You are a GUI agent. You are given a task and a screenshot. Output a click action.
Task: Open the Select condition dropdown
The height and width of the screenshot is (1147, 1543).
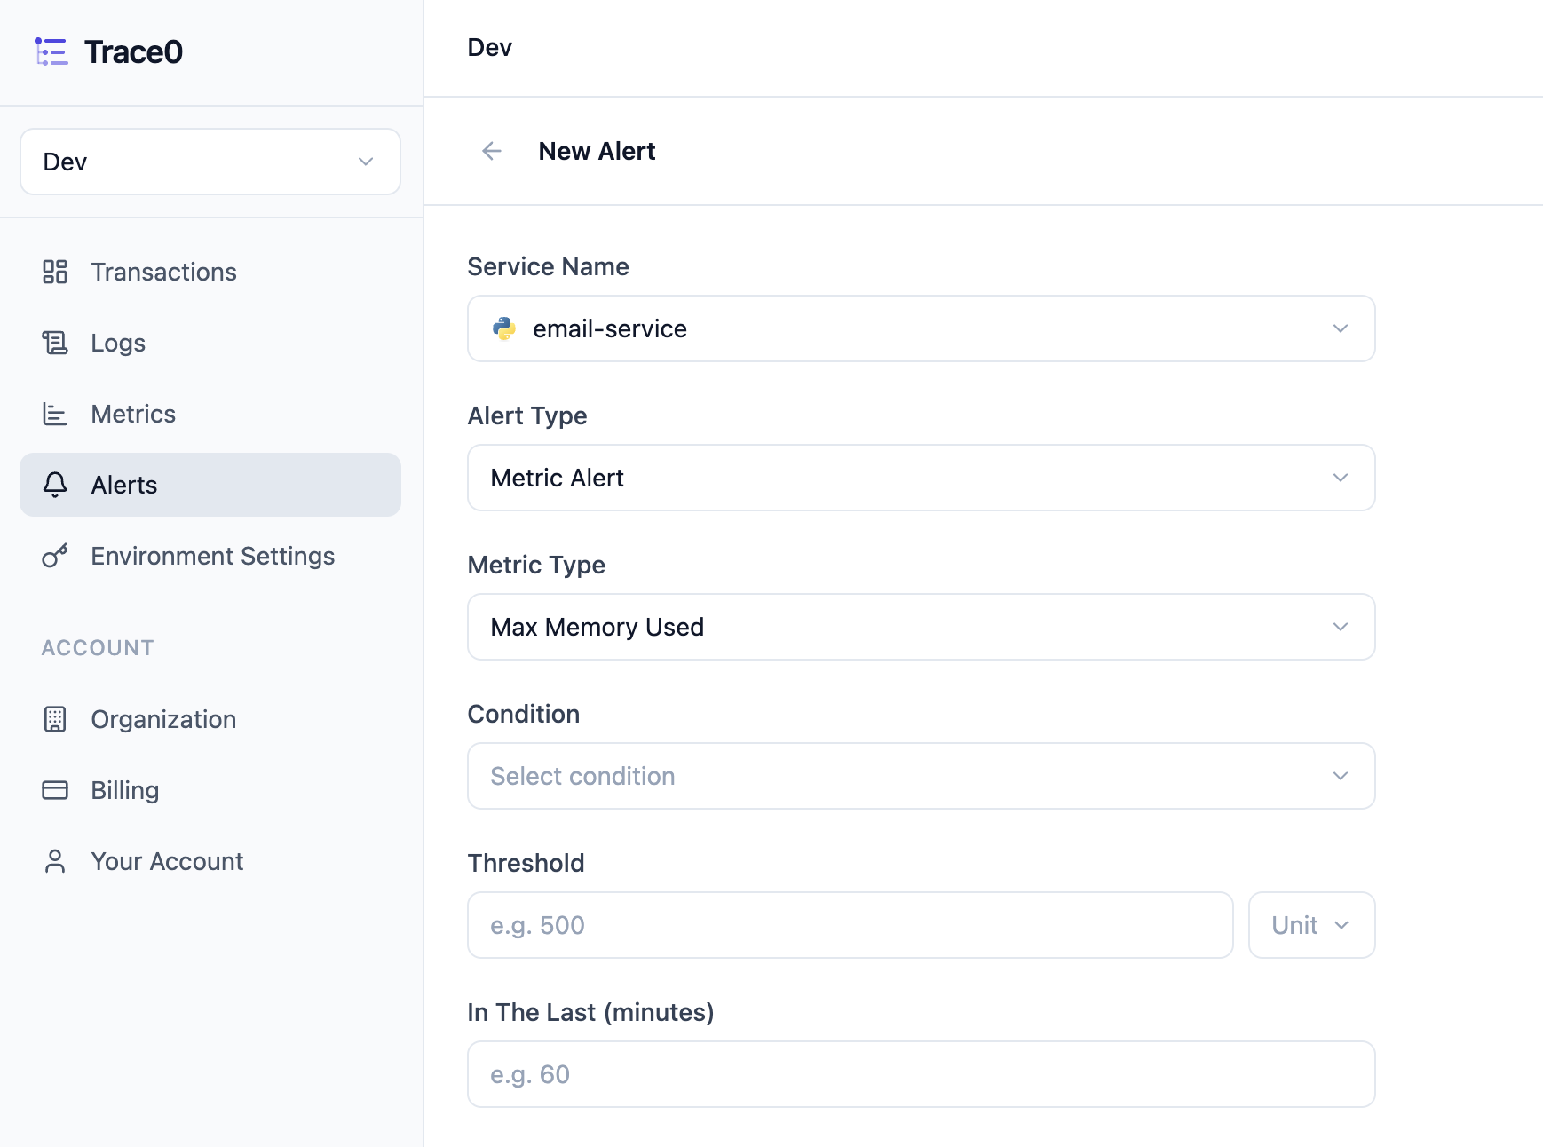[922, 776]
